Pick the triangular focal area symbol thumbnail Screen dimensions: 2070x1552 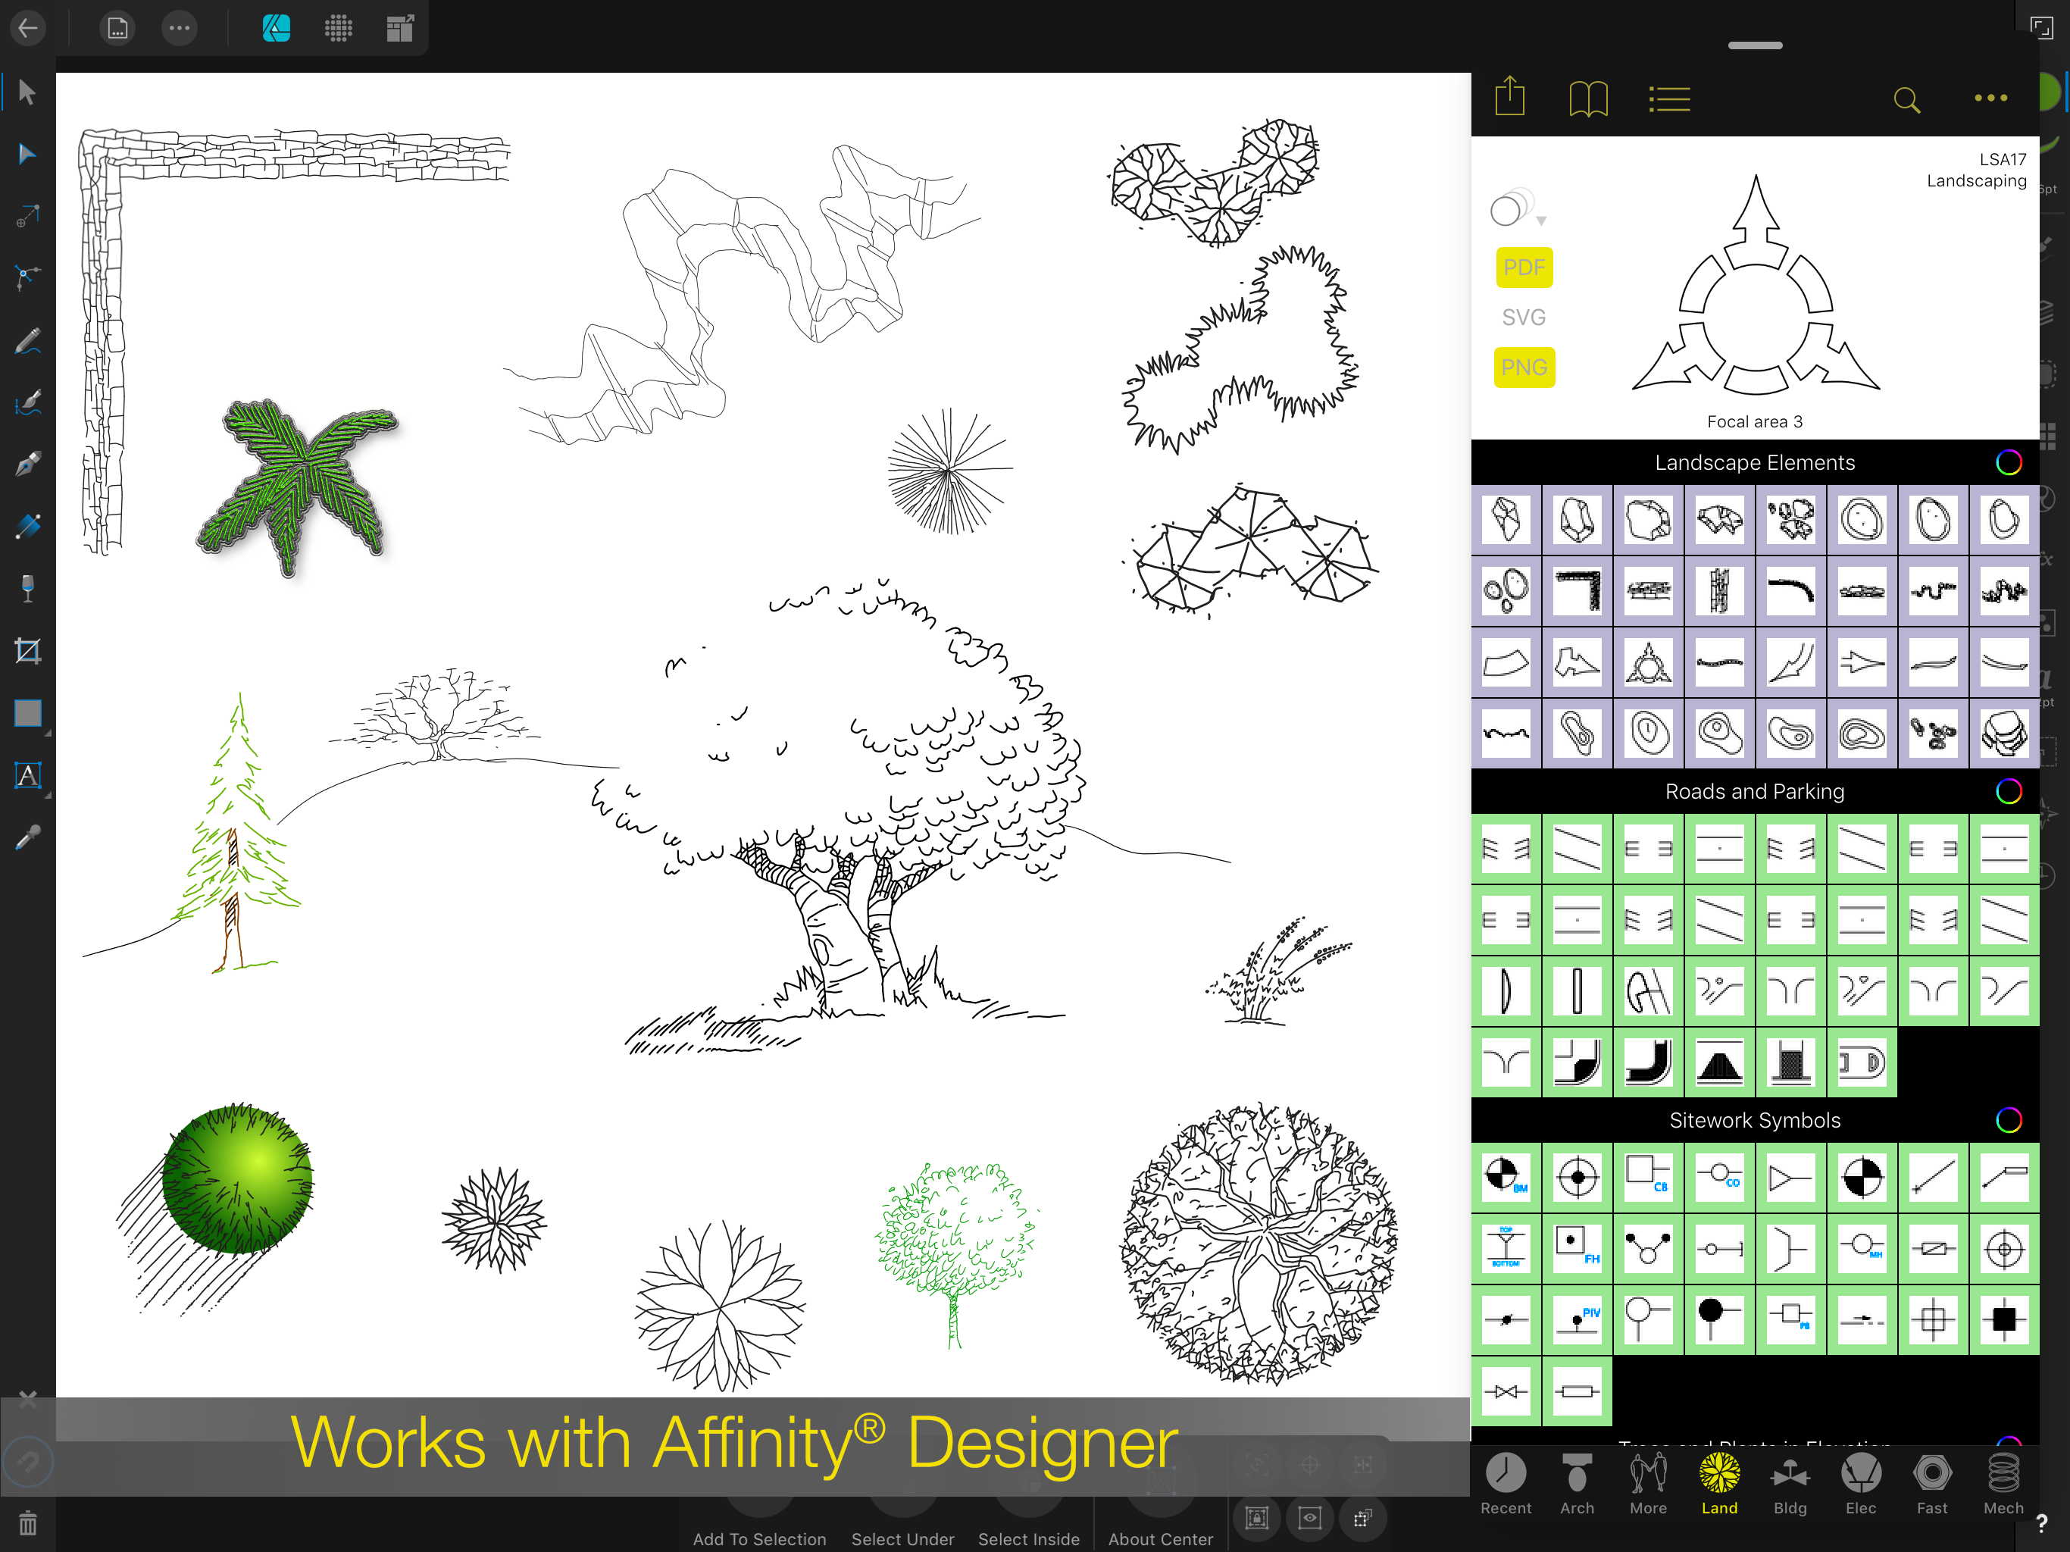(x=1648, y=663)
